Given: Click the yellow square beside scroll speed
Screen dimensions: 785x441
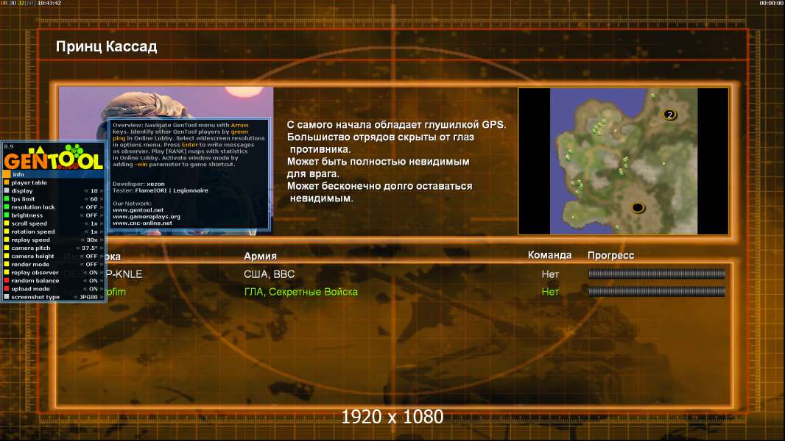Looking at the screenshot, I should (7, 223).
